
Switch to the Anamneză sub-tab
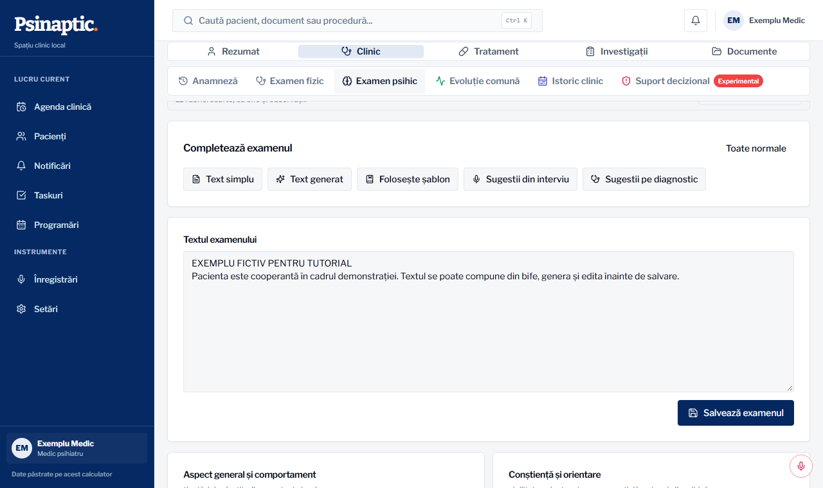coord(208,81)
